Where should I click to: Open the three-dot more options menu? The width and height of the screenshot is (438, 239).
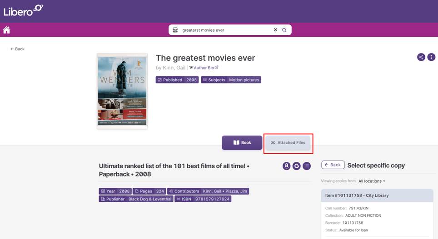click(431, 57)
